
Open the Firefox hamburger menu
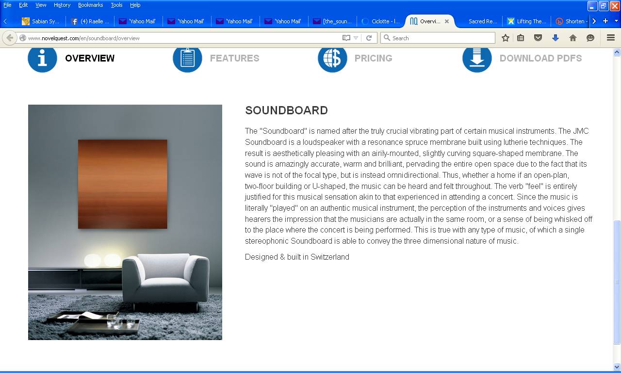[611, 38]
